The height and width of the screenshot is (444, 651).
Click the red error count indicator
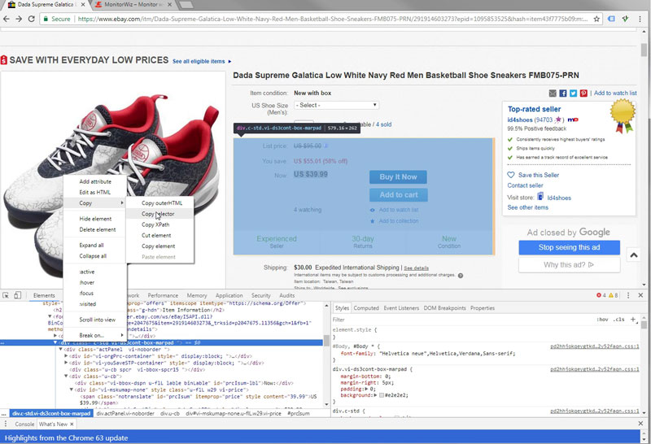pos(601,295)
